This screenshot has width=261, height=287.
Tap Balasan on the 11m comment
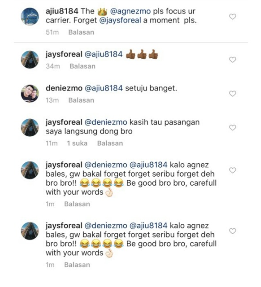[x=110, y=143]
